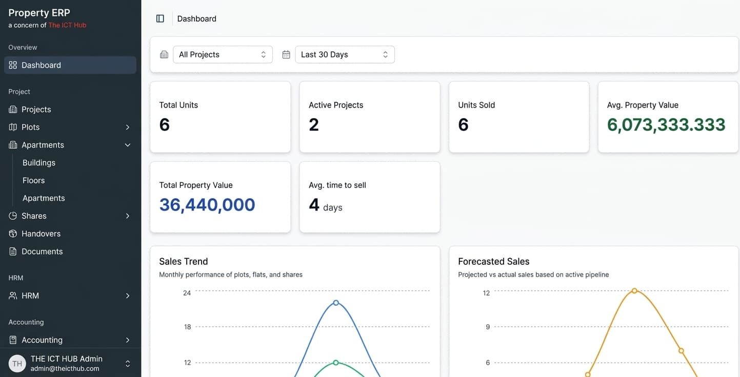Click the Handovers icon
Screen dimensions: 740x377
click(13, 234)
